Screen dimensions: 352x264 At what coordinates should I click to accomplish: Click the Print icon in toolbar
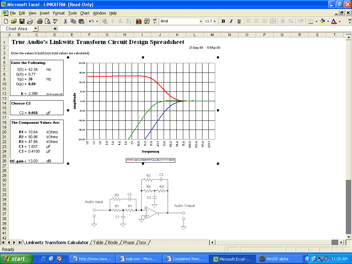click(40, 21)
